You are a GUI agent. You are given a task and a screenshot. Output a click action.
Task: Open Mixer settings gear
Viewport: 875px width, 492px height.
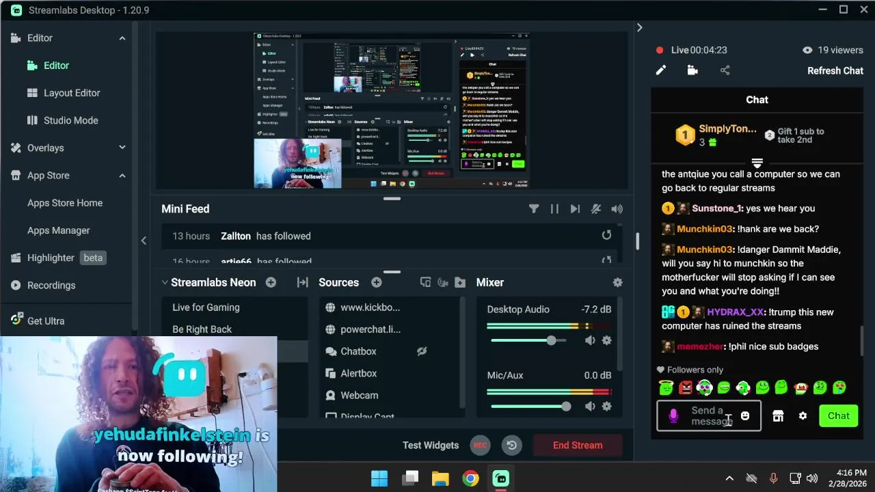pyautogui.click(x=617, y=282)
